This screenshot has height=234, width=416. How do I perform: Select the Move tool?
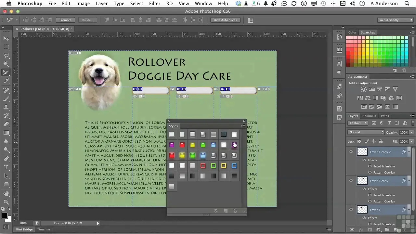coord(6,39)
